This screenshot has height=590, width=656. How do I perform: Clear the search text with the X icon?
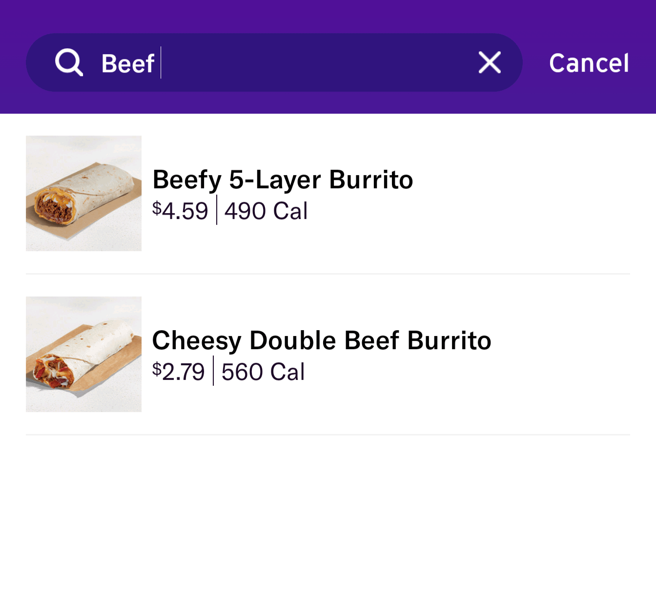click(x=490, y=62)
